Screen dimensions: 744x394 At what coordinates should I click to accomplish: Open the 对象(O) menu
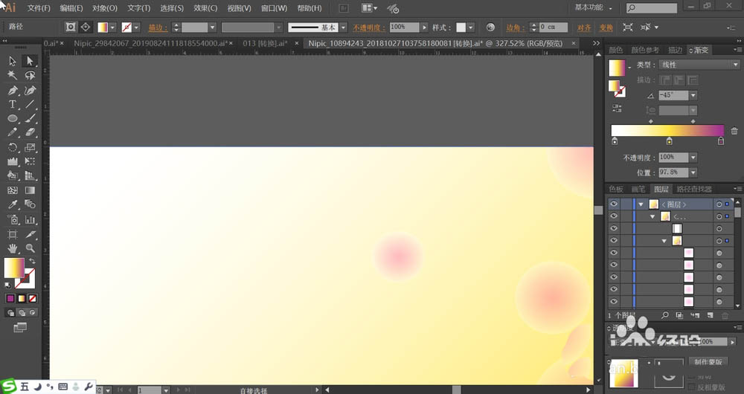pos(105,8)
